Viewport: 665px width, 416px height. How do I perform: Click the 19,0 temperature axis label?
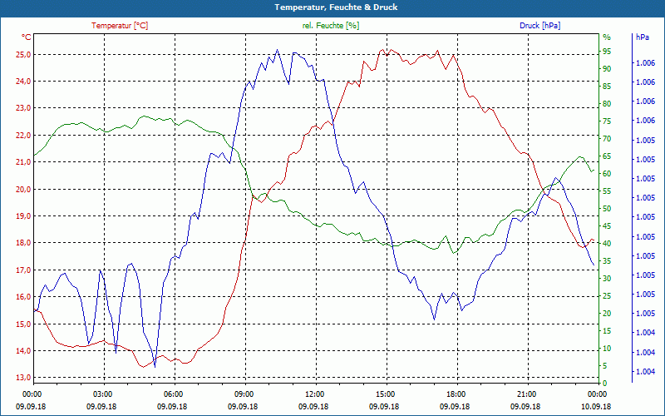[23, 215]
